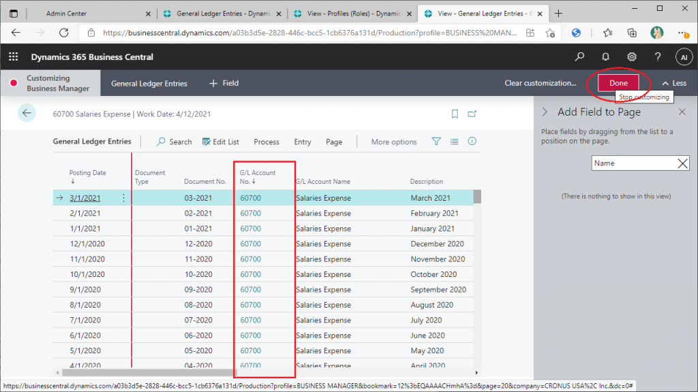Collapse the action bar with Less
This screenshot has width=698, height=392.
point(674,83)
